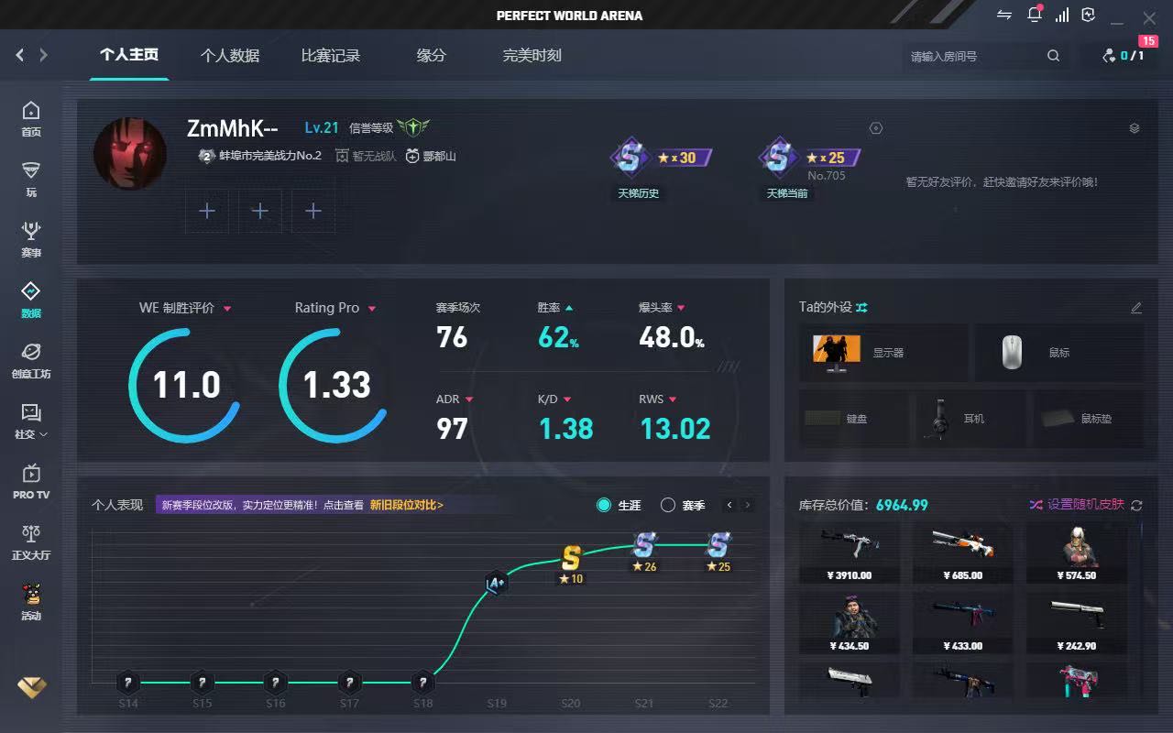Viewport: 1173px width, 733px height.
Task: Click the notification bell icon
Action: point(1035,15)
